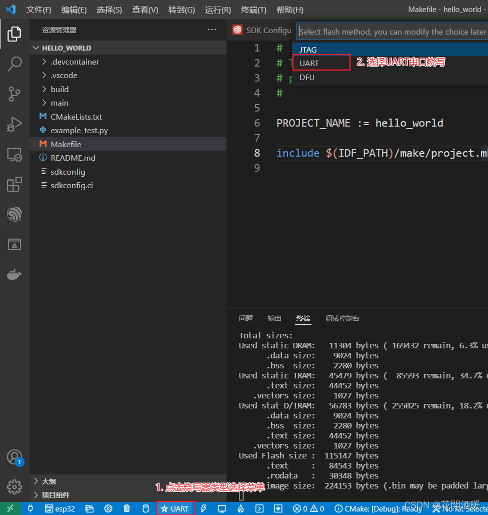Image resolution: width=488 pixels, height=515 pixels.
Task: Open the sdkconfig.ci file
Action: coord(128,185)
